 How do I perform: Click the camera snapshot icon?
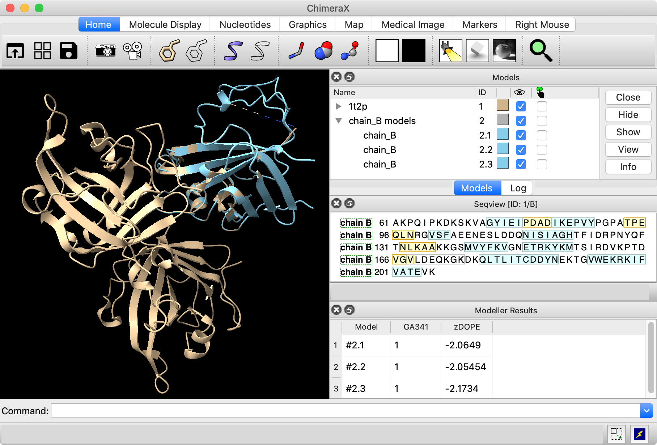(105, 51)
